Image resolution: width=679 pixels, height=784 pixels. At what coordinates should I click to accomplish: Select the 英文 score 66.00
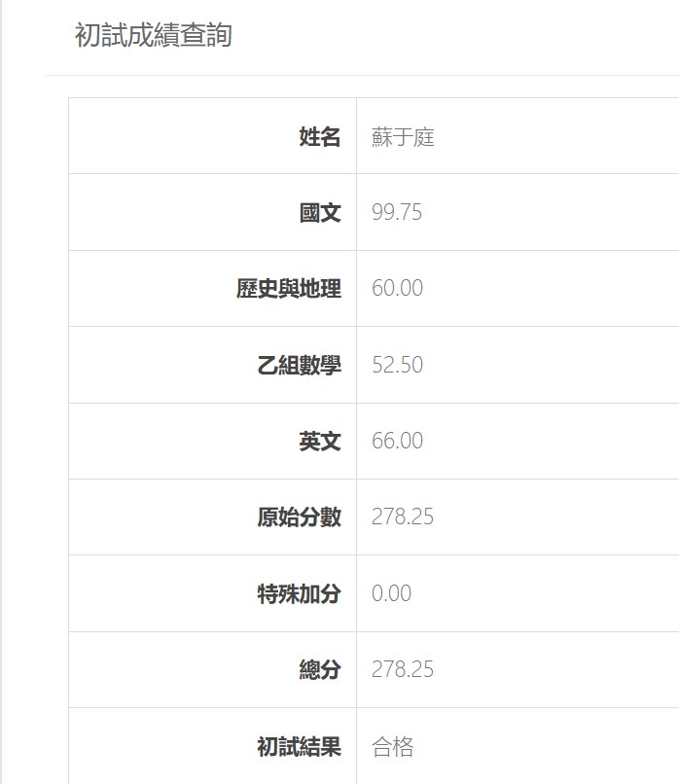[397, 441]
